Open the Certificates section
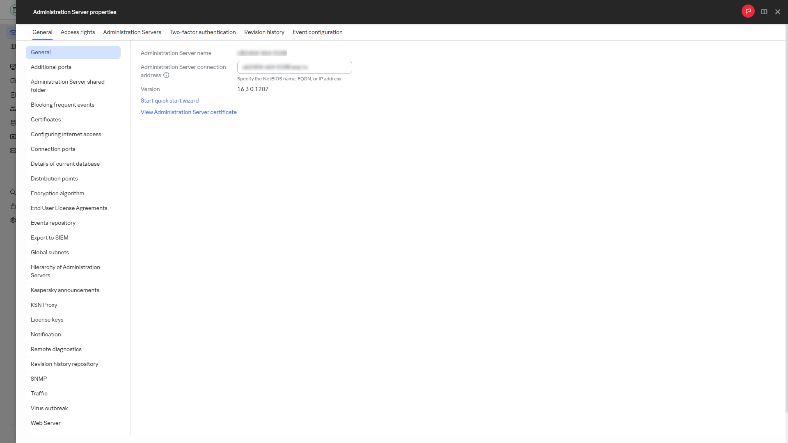This screenshot has width=788, height=443. click(x=73, y=120)
